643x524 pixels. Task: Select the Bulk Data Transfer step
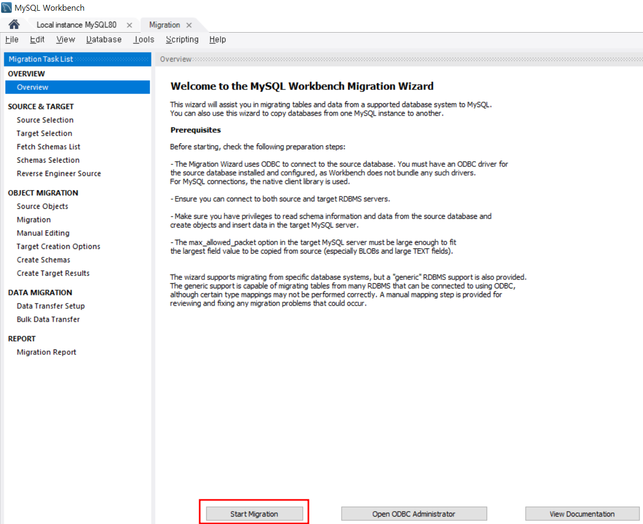coord(48,319)
